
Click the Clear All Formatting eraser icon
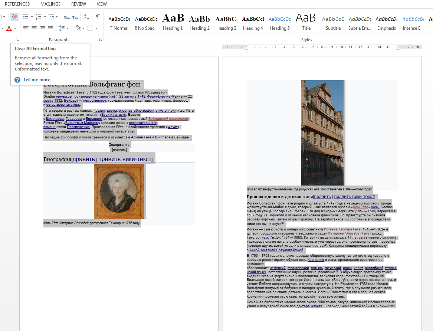click(x=14, y=17)
